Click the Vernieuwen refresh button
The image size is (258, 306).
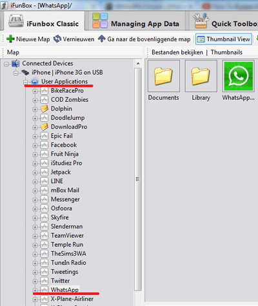point(74,39)
